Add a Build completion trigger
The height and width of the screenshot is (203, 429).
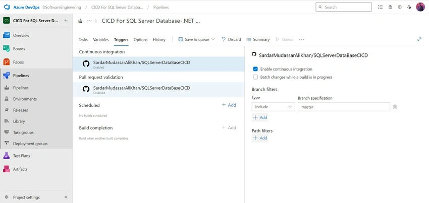pyautogui.click(x=229, y=127)
